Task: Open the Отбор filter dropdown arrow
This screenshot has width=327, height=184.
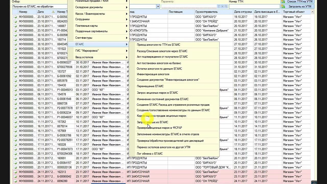Action: [x=158, y=6]
